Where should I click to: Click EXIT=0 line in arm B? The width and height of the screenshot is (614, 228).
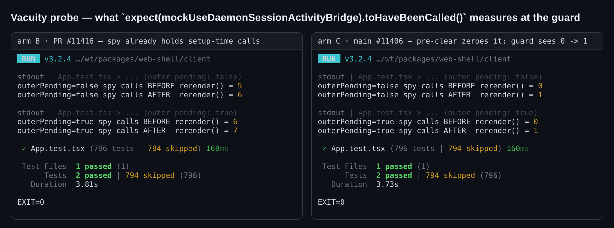point(31,202)
